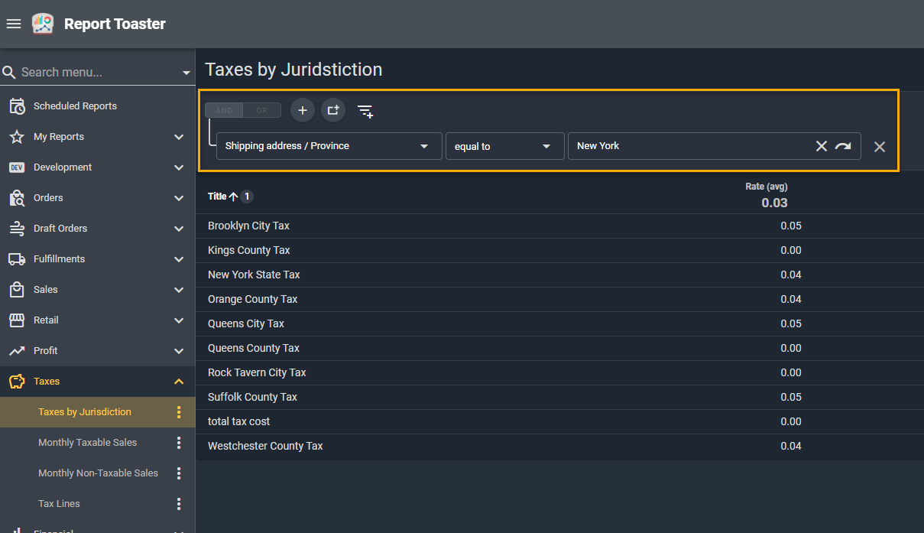Open the Tax Lines report
This screenshot has height=533, width=924.
click(59, 504)
